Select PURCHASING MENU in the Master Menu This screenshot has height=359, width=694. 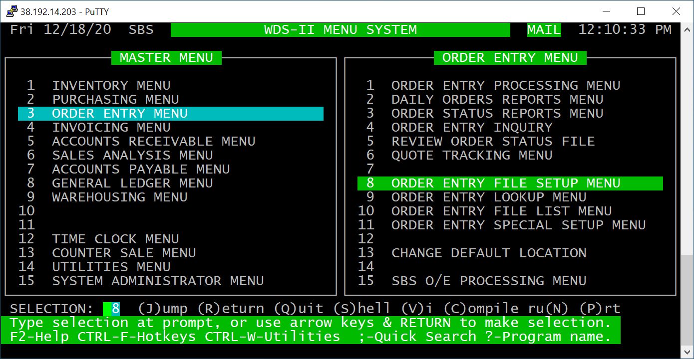115,99
